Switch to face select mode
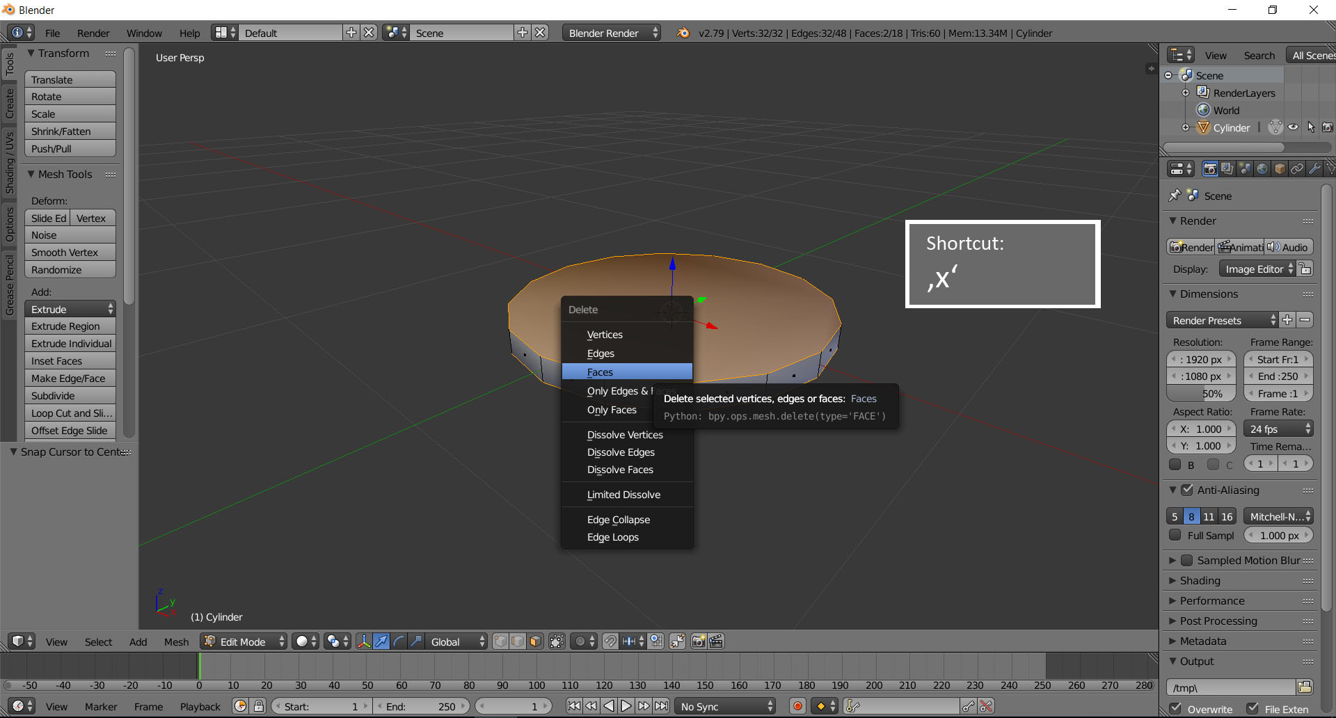The height and width of the screenshot is (718, 1336). coord(535,641)
